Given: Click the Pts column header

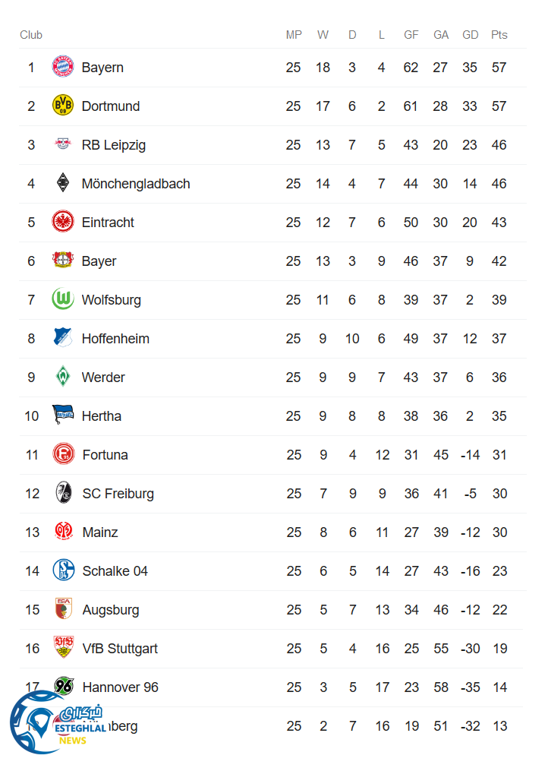Looking at the screenshot, I should click(x=499, y=35).
